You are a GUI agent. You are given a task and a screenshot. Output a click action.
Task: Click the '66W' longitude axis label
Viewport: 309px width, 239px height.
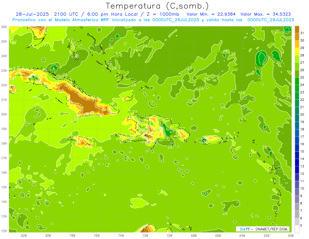coord(218,235)
